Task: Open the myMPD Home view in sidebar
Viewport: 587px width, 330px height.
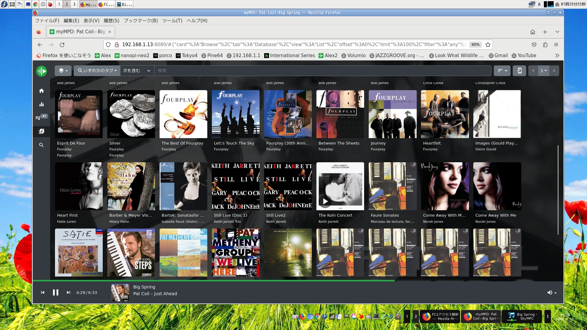Action: (42, 91)
